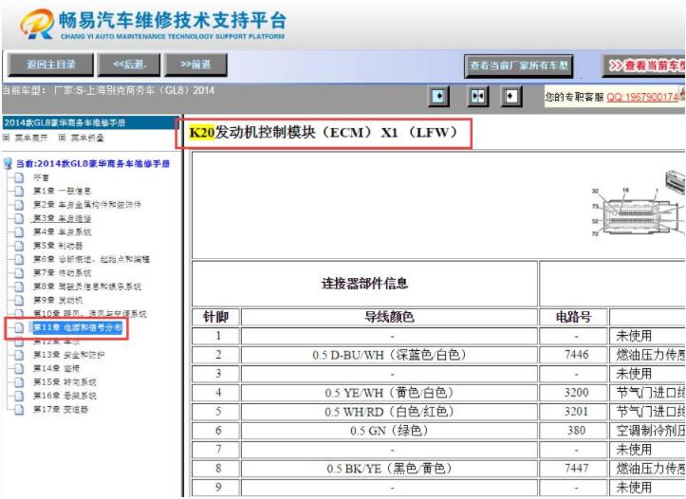Click the 当前车型 厂家:S-上海别克商务车 text
The image size is (686, 499).
click(x=108, y=90)
